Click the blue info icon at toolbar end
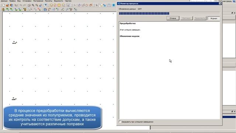The height and width of the screenshot is (133, 236). (114, 5)
